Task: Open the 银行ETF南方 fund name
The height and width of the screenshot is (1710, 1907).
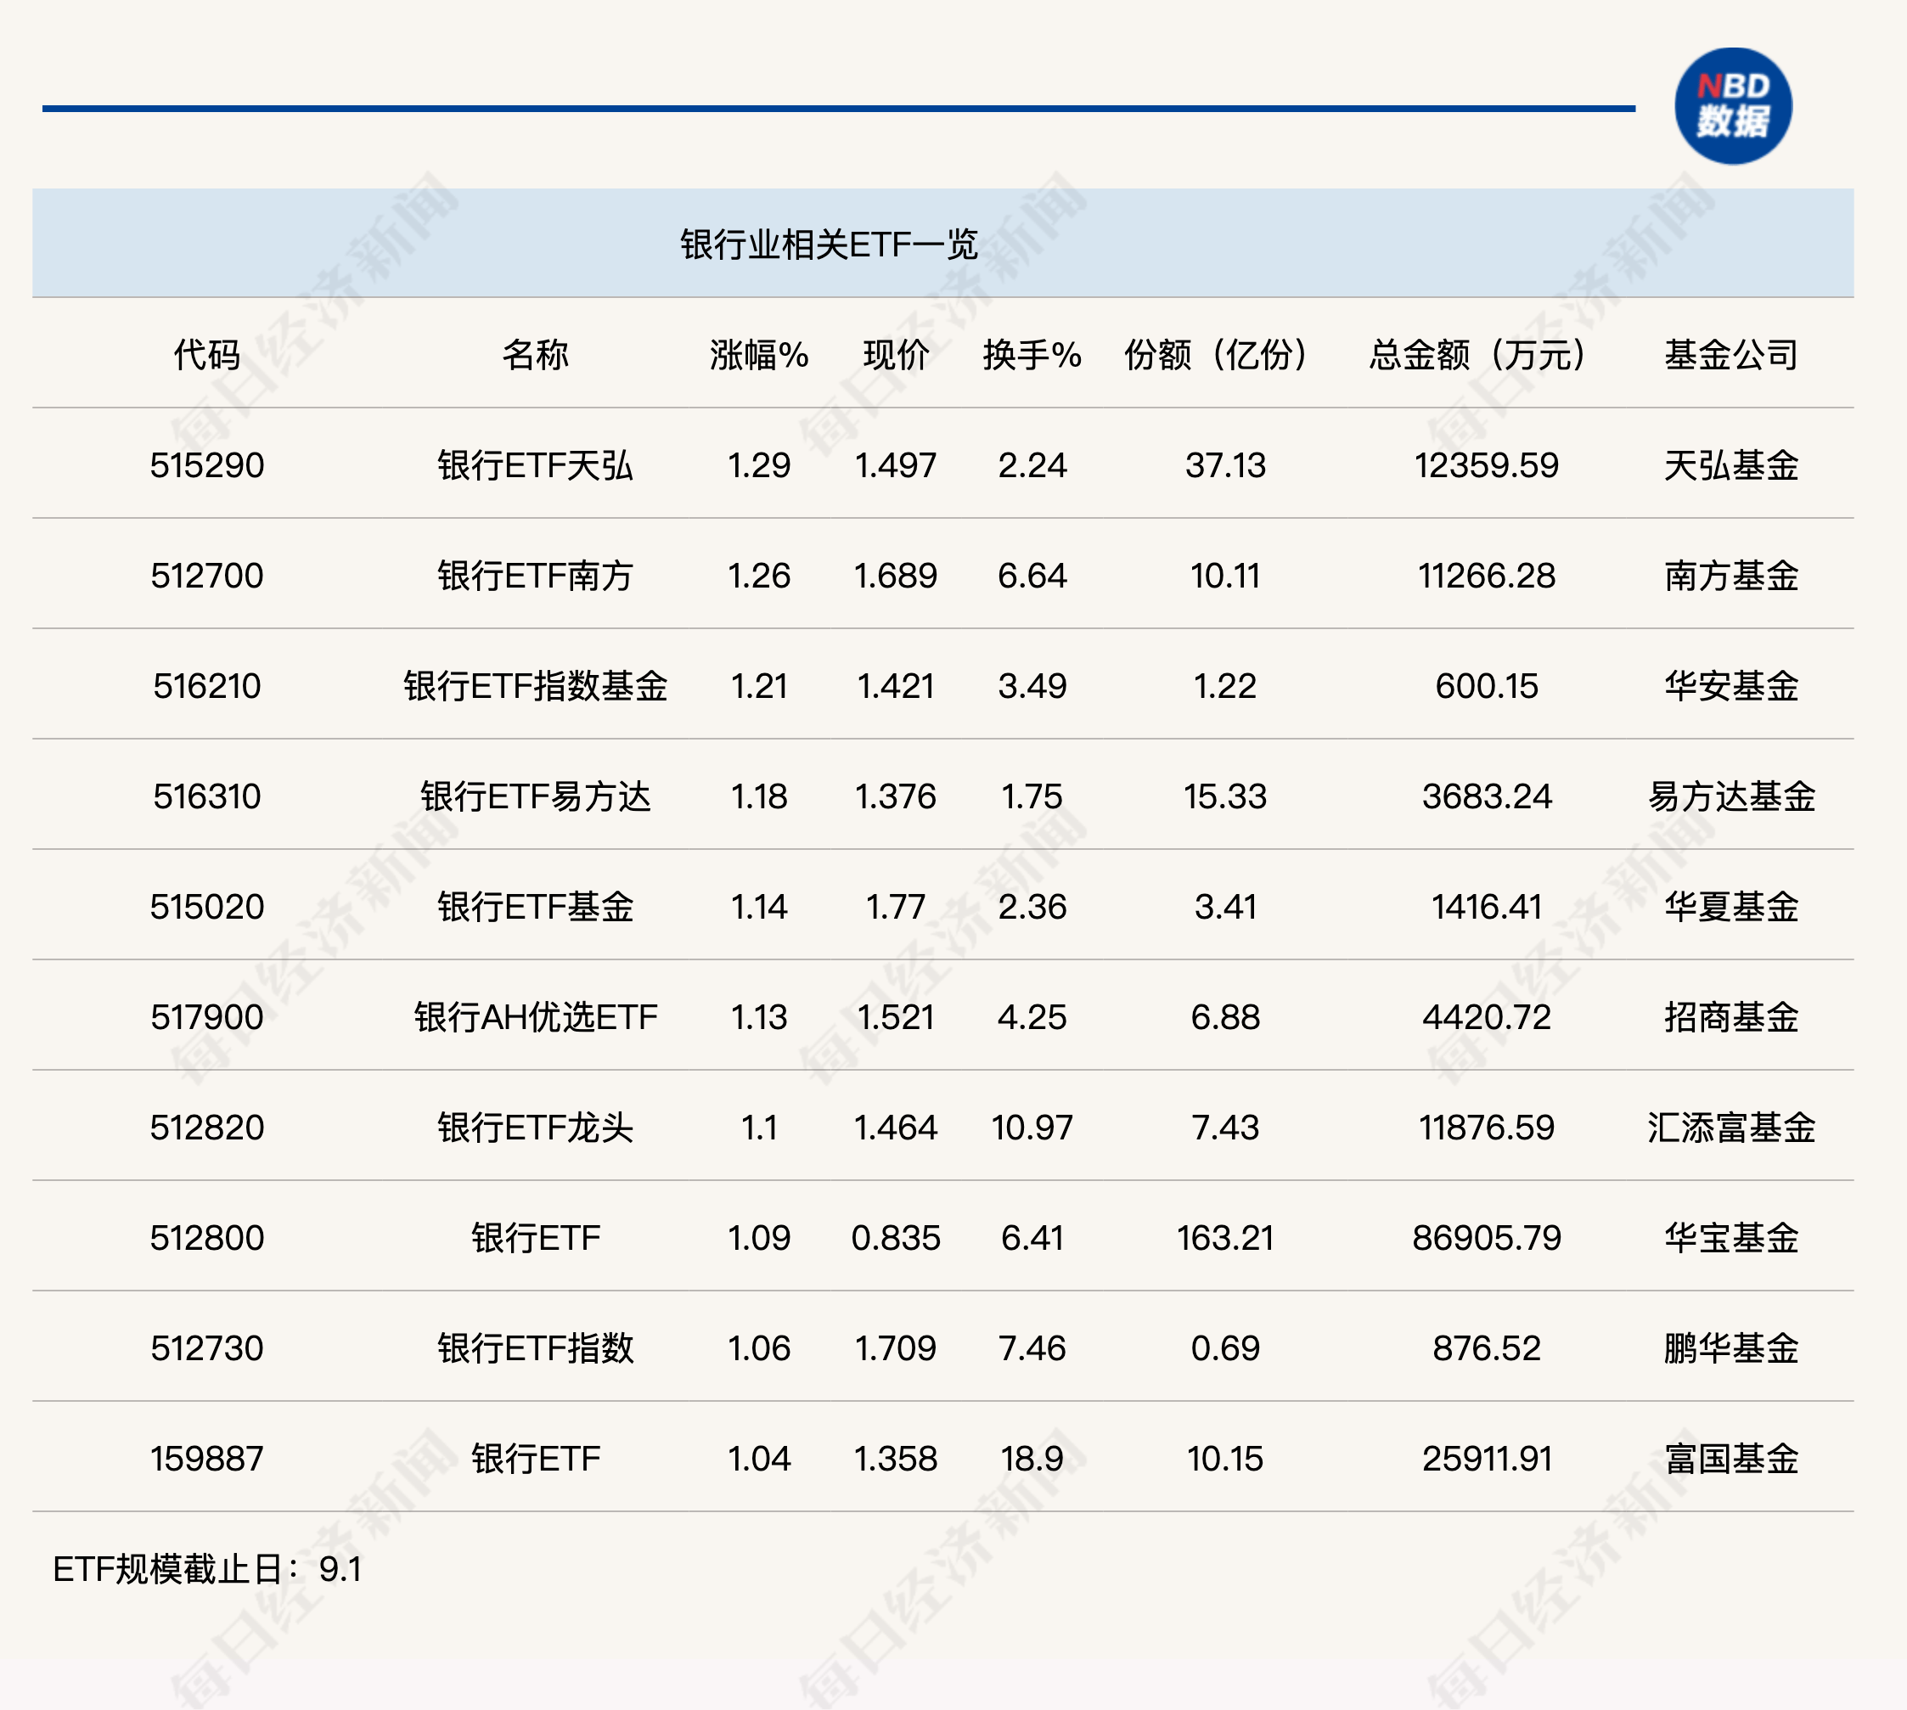Action: click(x=535, y=576)
